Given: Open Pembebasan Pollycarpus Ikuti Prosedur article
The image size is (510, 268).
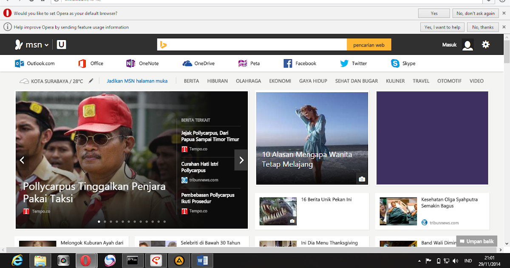Looking at the screenshot, I should pos(208,198).
